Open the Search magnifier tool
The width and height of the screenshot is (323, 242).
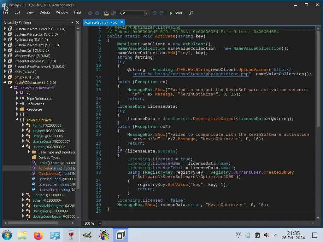[x=191, y=13]
